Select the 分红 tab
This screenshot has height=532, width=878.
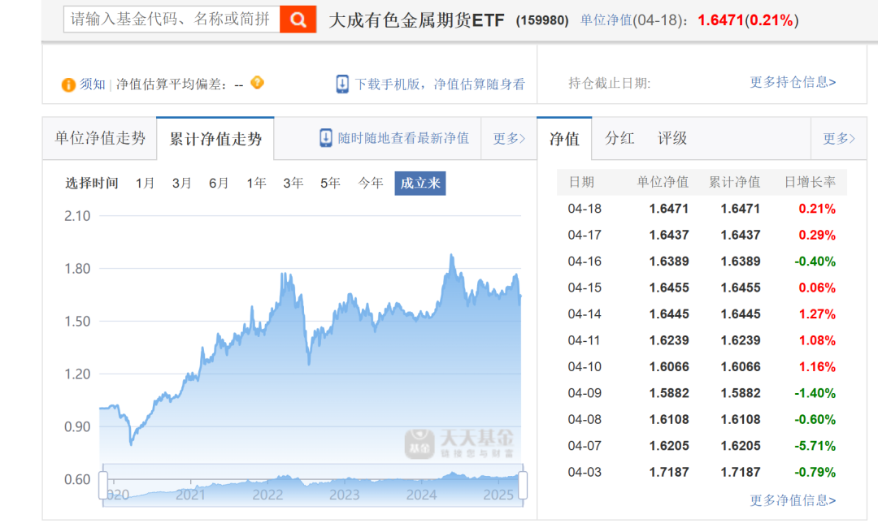click(619, 138)
